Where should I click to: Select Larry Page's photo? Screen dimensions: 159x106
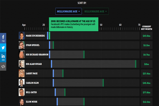pyautogui.click(x=21, y=73)
